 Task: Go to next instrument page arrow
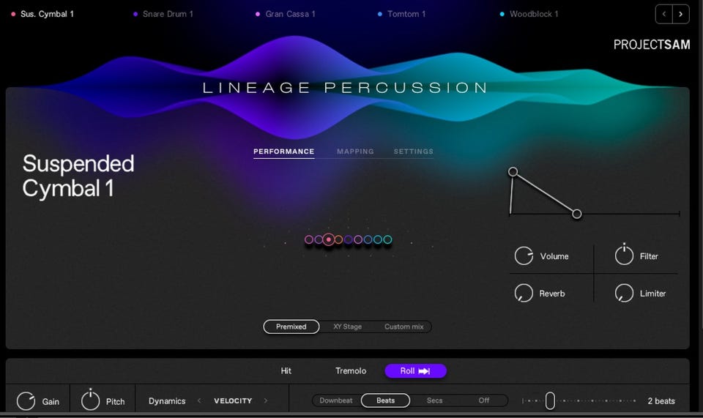tap(680, 14)
